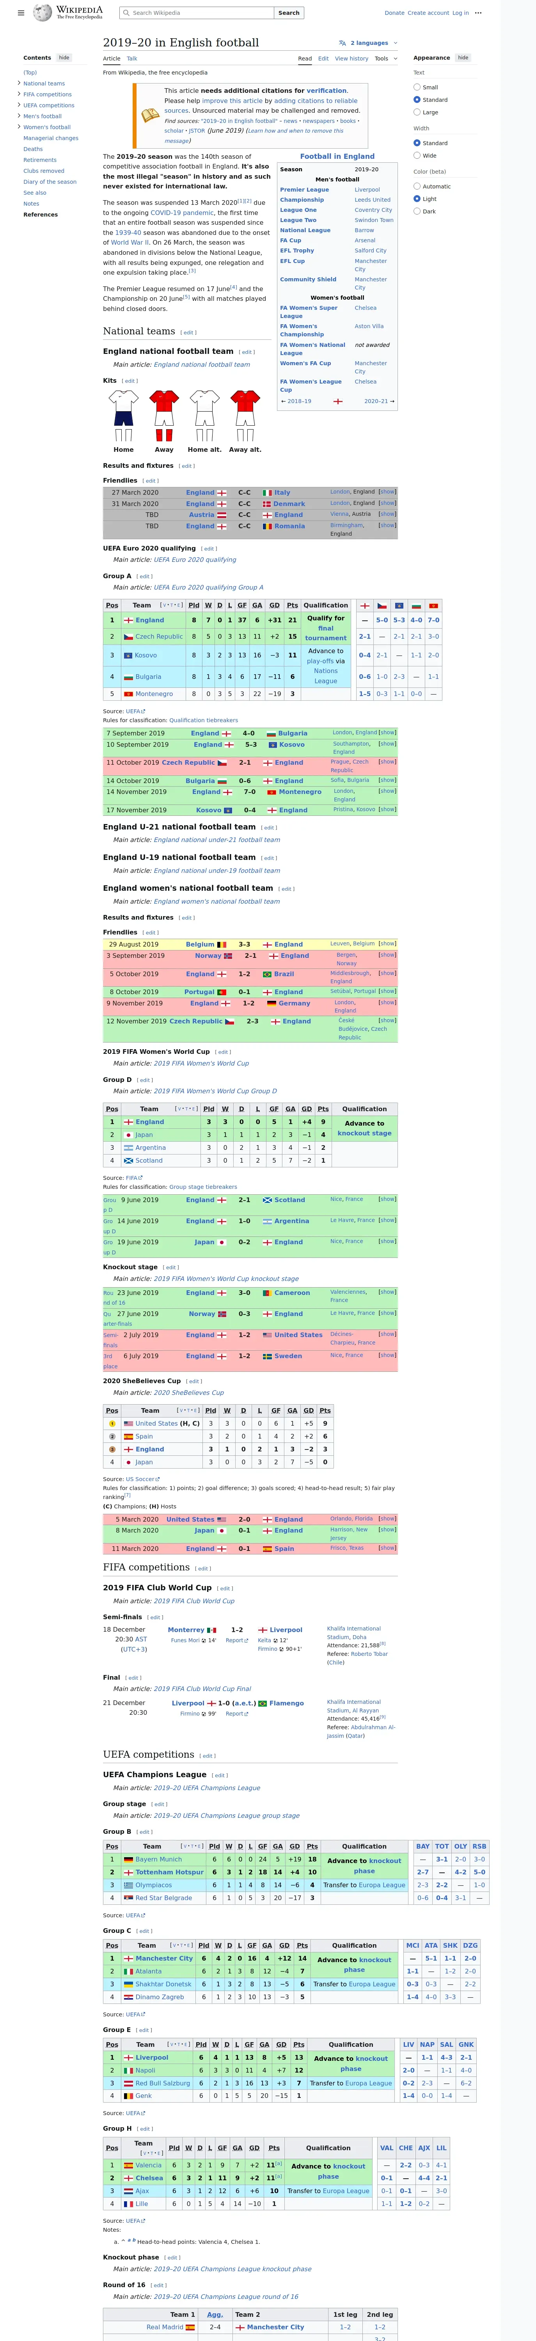Click the Brazil flag in the 5 October 2019 friendly
536x2341 pixels.
267,974
